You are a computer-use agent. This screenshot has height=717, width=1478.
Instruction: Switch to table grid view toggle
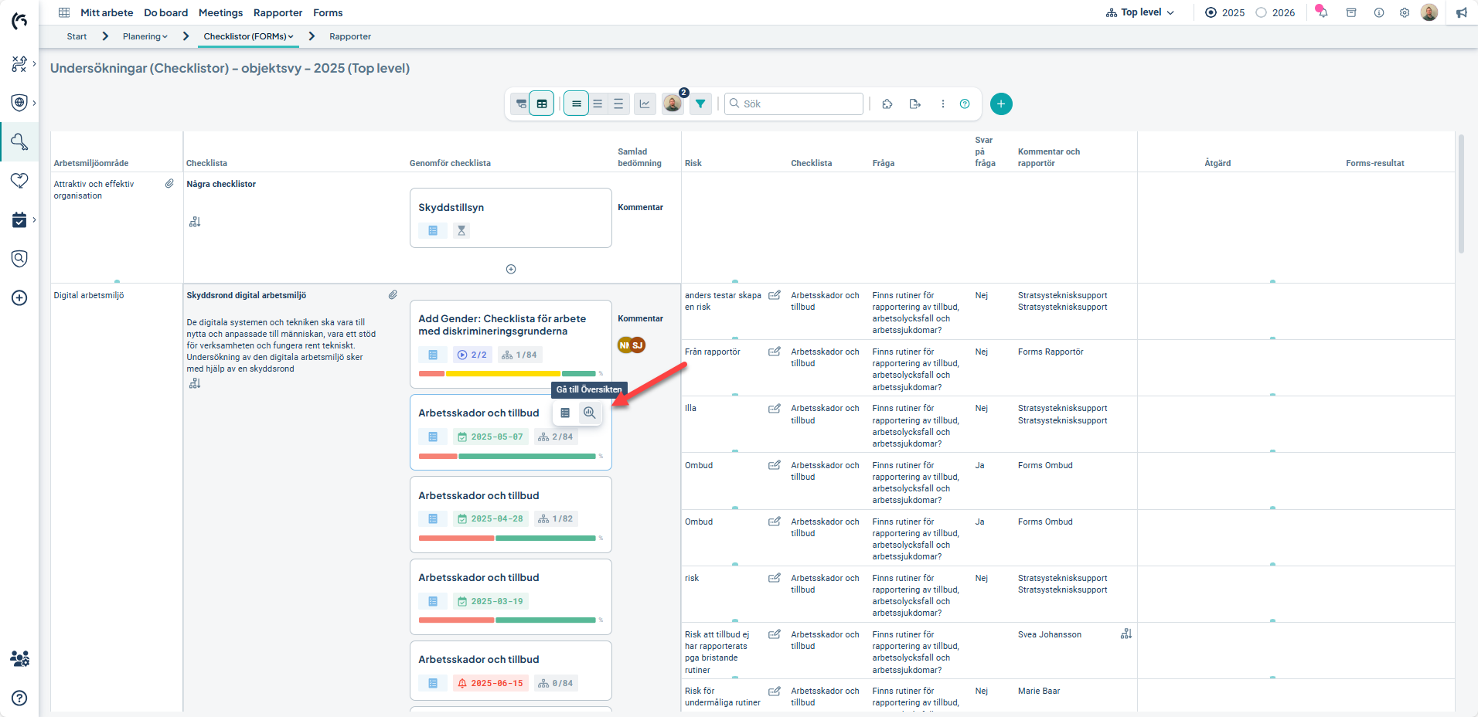tap(542, 104)
